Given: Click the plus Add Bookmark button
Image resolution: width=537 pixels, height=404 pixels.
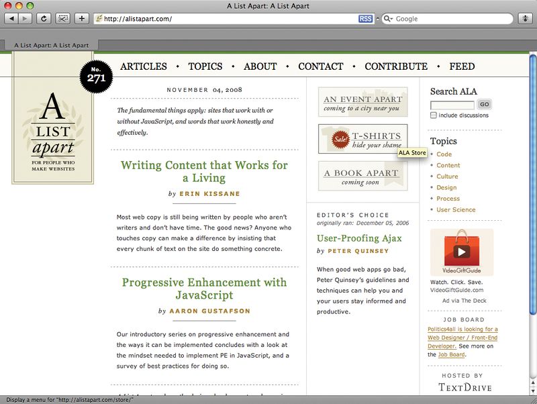Looking at the screenshot, I should [x=81, y=19].
